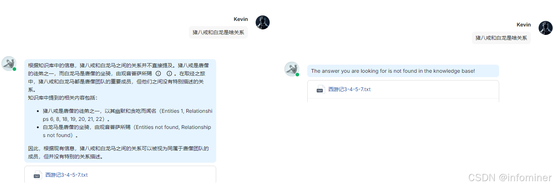
Task: Click the green online status dot on left assistant
Action: point(14,69)
